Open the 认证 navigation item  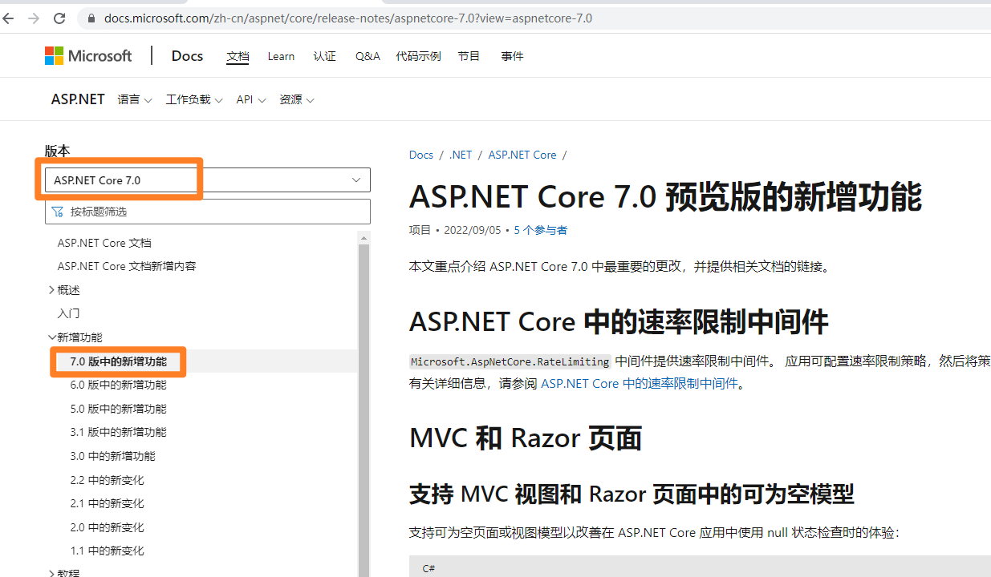tap(325, 56)
